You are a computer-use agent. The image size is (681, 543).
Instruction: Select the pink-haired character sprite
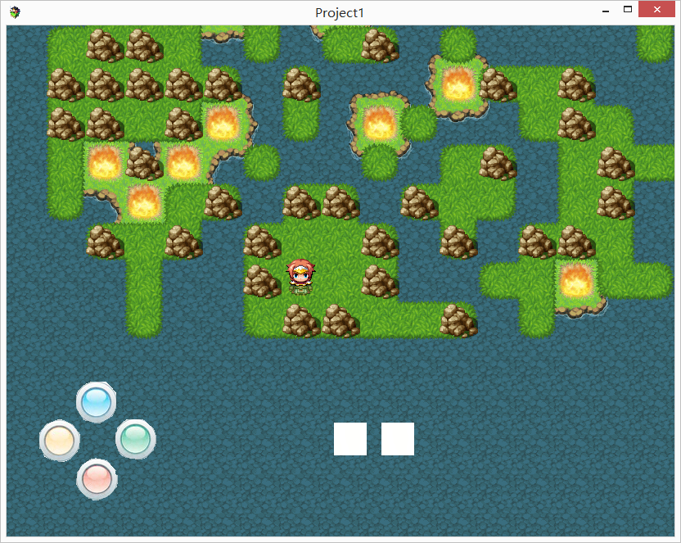click(300, 277)
